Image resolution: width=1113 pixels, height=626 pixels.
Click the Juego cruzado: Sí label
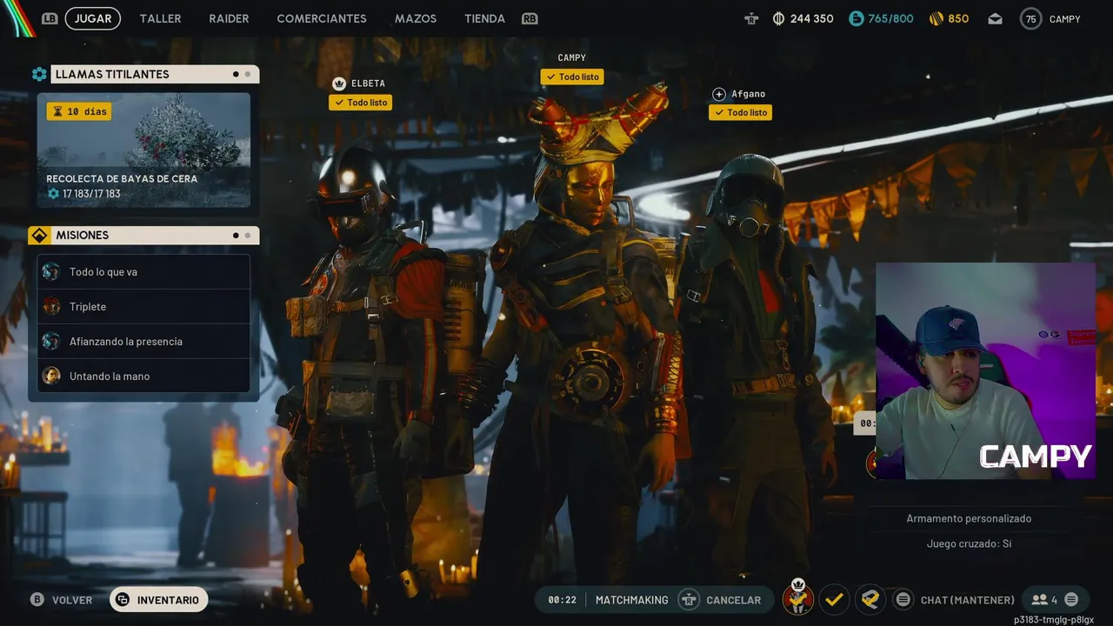[969, 543]
